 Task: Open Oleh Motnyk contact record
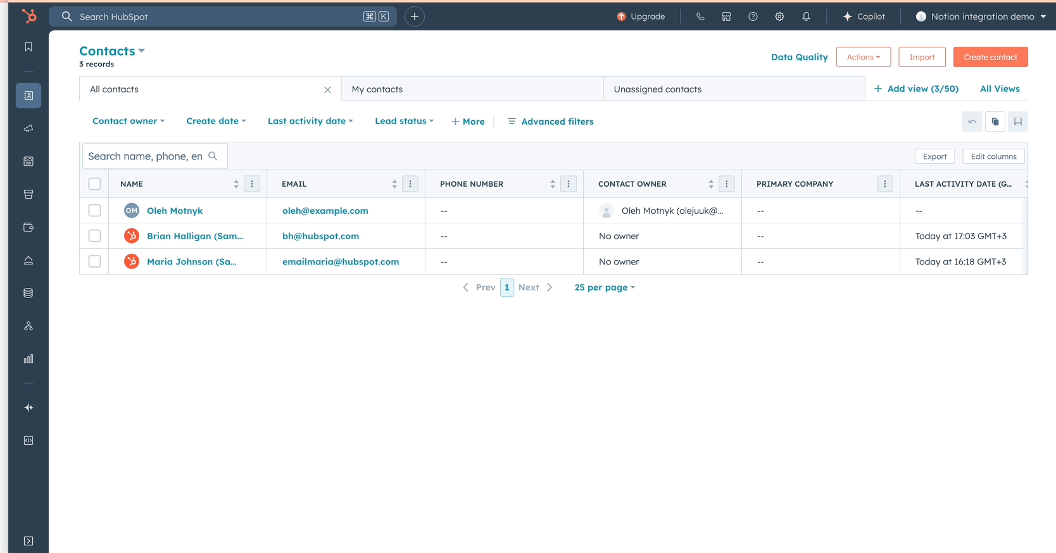pos(175,211)
